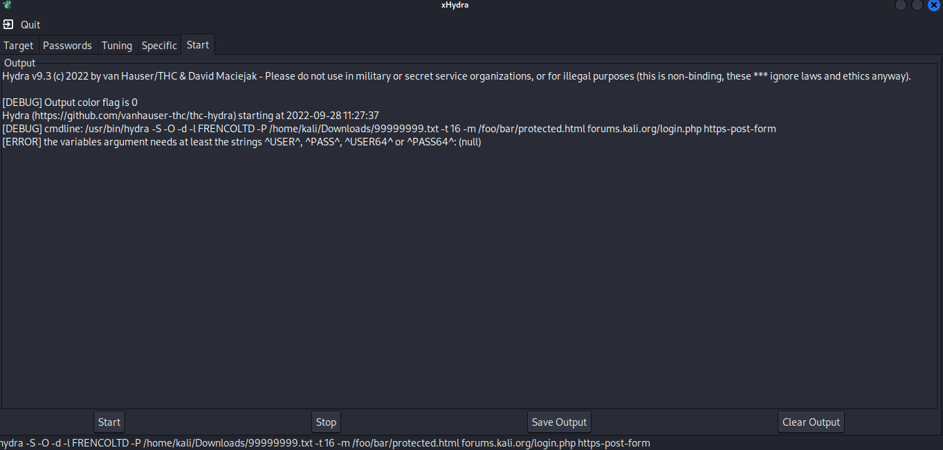Image resolution: width=943 pixels, height=450 pixels.
Task: Click the xHydra app icon in title bar
Action: pyautogui.click(x=7, y=5)
